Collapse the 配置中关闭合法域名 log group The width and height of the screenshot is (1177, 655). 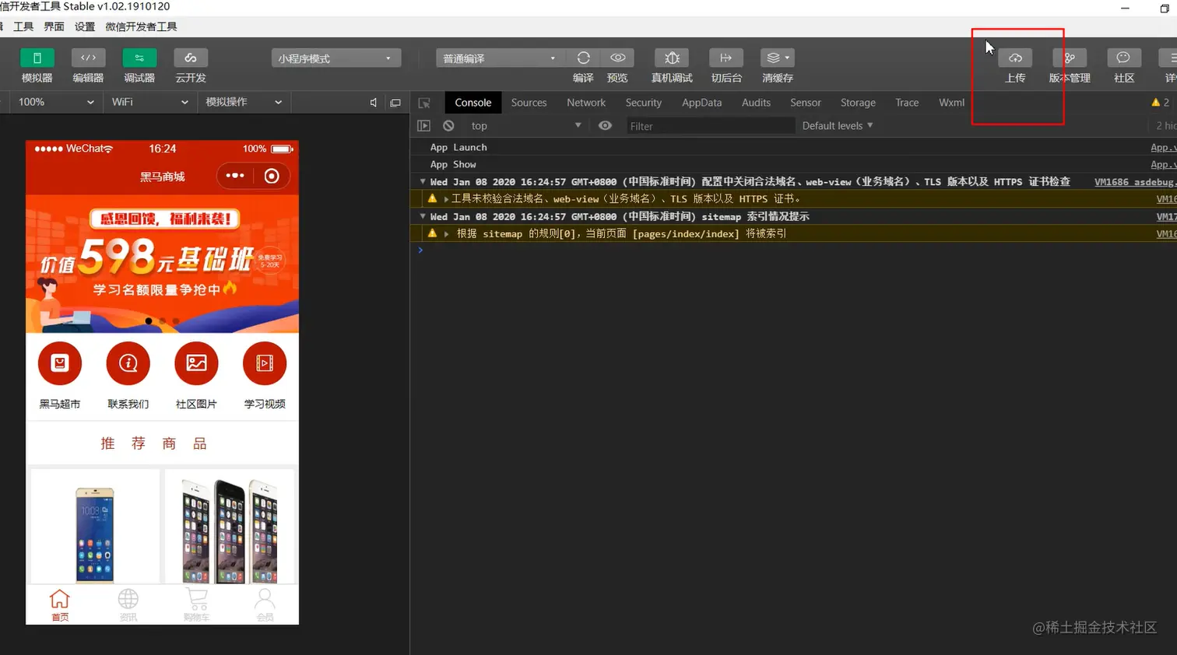click(423, 181)
